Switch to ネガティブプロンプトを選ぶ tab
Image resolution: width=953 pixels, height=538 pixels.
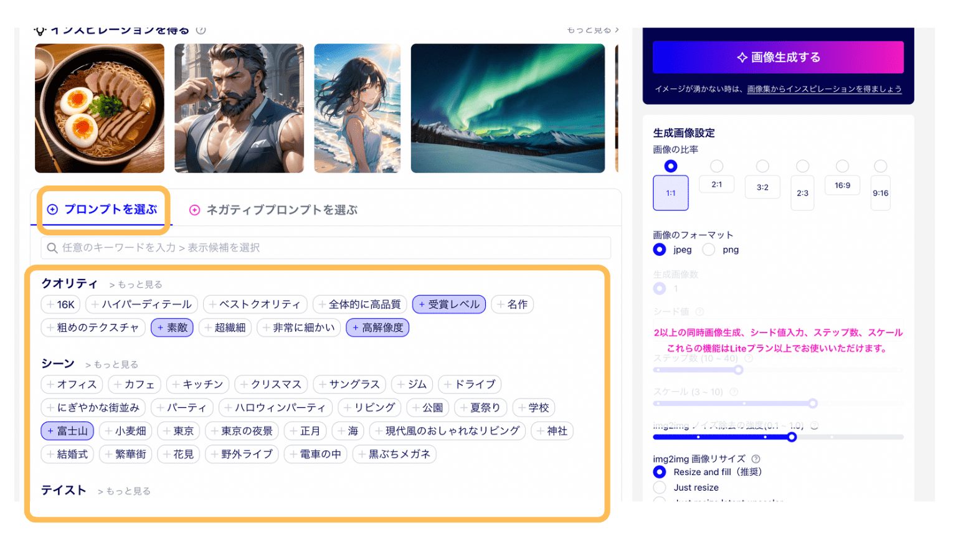point(273,210)
